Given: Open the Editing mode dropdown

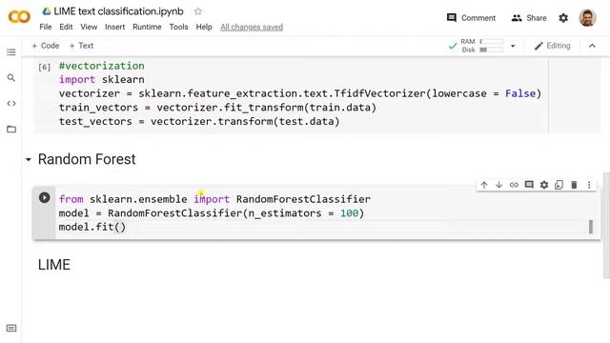Looking at the screenshot, I should point(553,46).
